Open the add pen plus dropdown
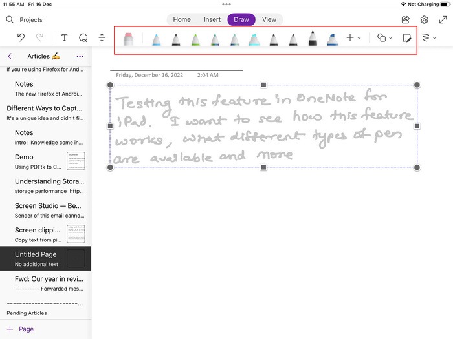Screen dimensions: 453x339 click(x=353, y=37)
